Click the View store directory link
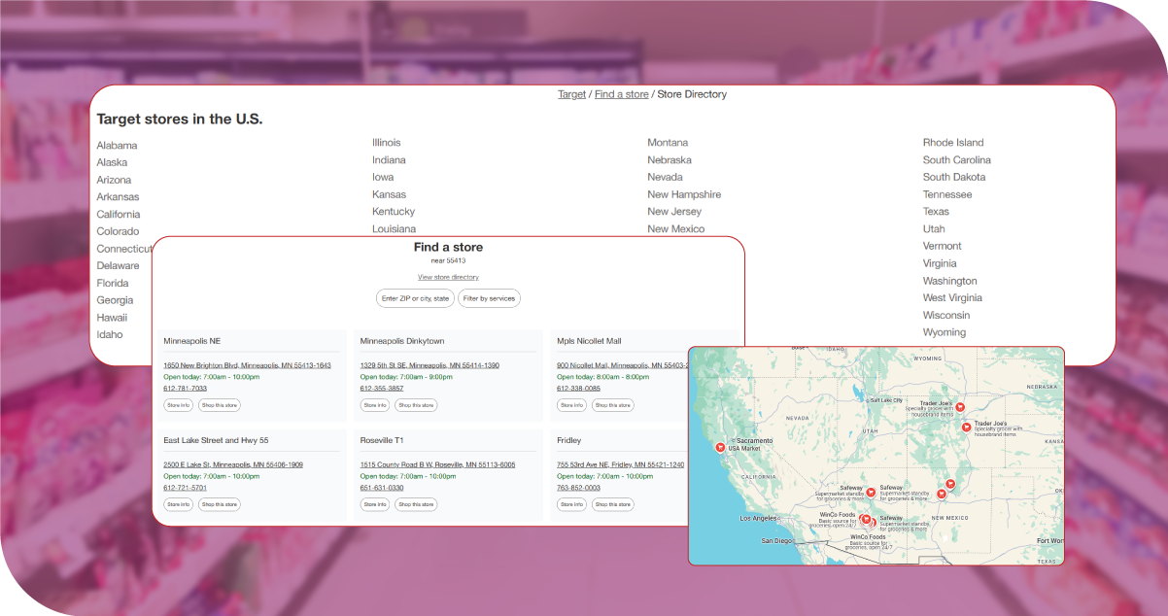 pos(448,277)
